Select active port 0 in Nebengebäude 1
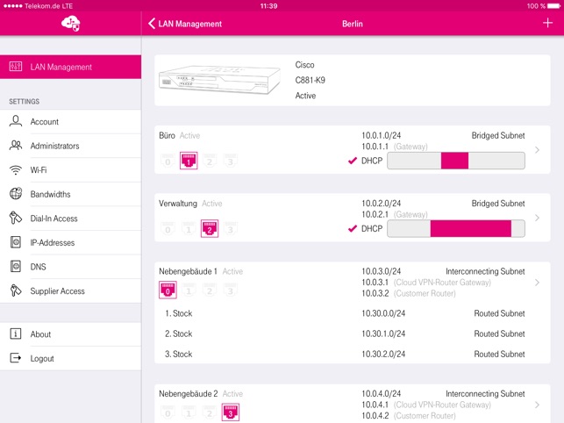This screenshot has width=564, height=423. [168, 290]
